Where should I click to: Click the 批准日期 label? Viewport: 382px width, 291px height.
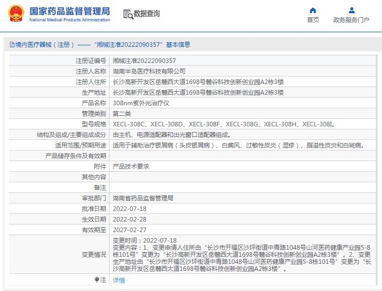pyautogui.click(x=94, y=209)
